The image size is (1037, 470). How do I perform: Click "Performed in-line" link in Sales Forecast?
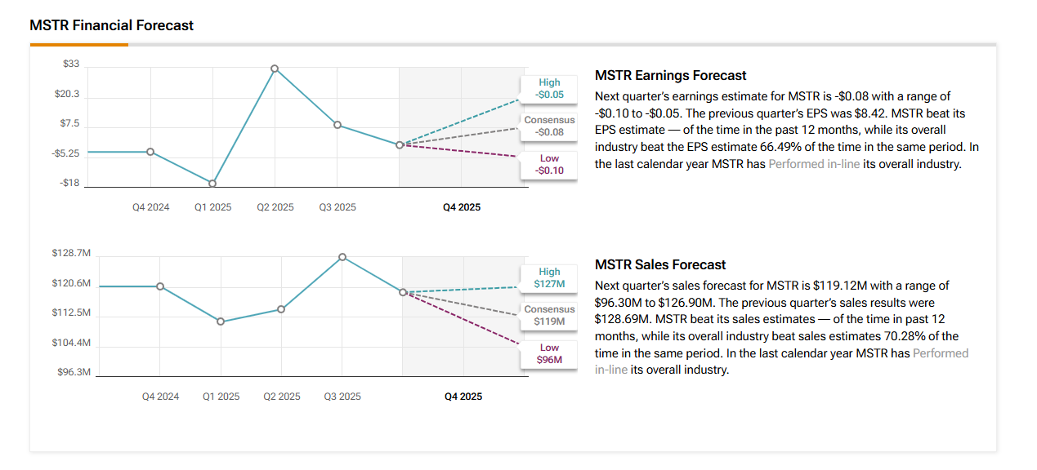pyautogui.click(x=940, y=353)
